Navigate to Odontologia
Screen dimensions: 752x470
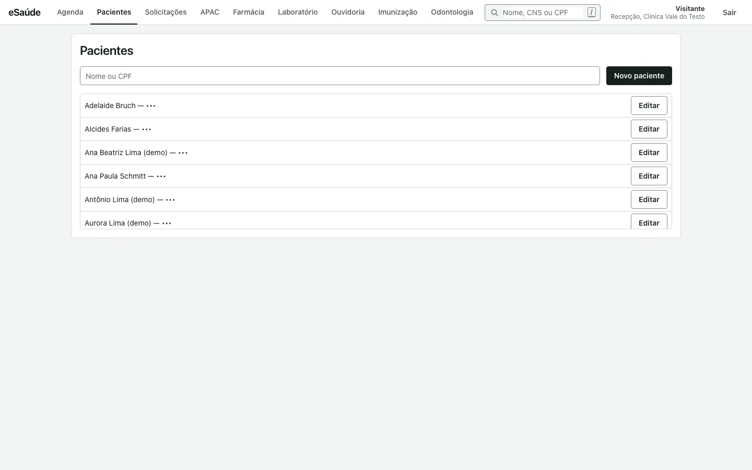(x=452, y=12)
